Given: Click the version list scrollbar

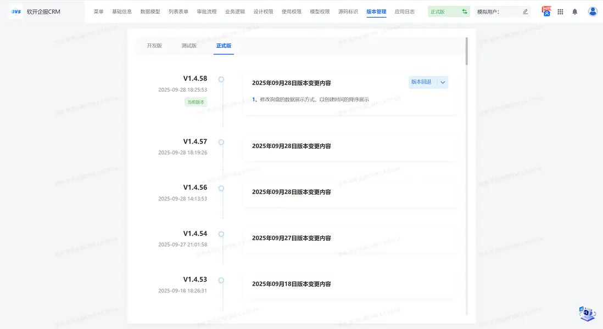Looking at the screenshot, I should click(x=467, y=51).
